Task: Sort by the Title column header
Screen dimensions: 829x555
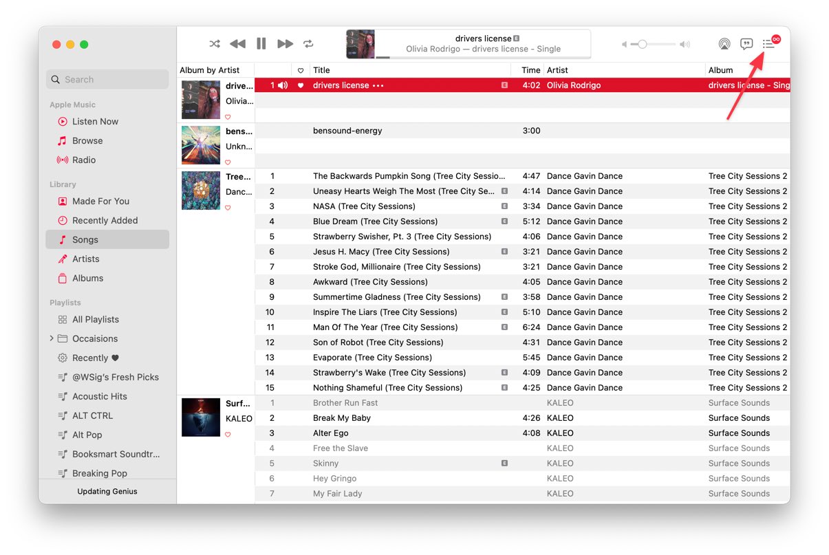Action: [410, 70]
